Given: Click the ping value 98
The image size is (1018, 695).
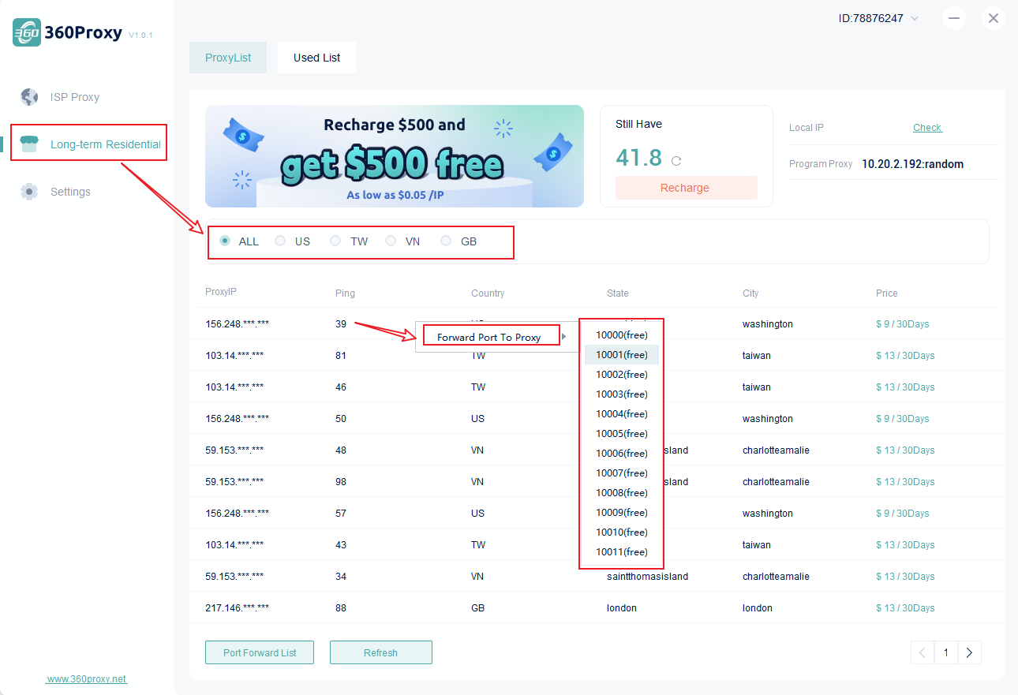Looking at the screenshot, I should pyautogui.click(x=341, y=482).
